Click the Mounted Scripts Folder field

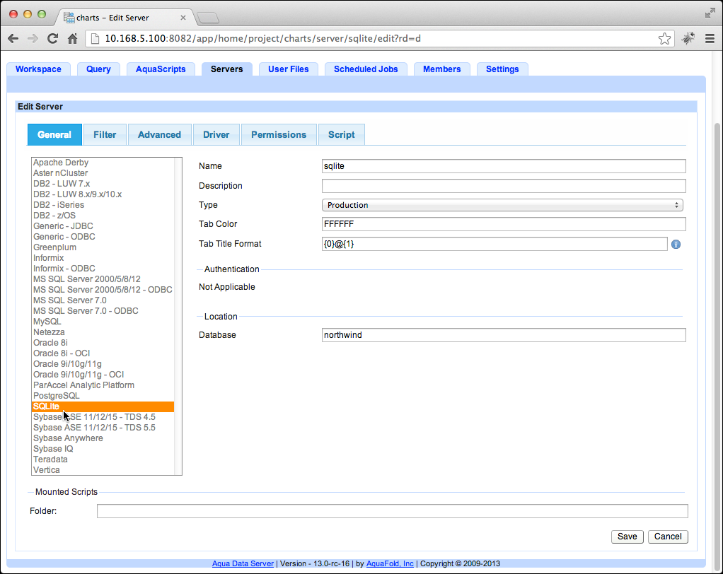click(393, 511)
